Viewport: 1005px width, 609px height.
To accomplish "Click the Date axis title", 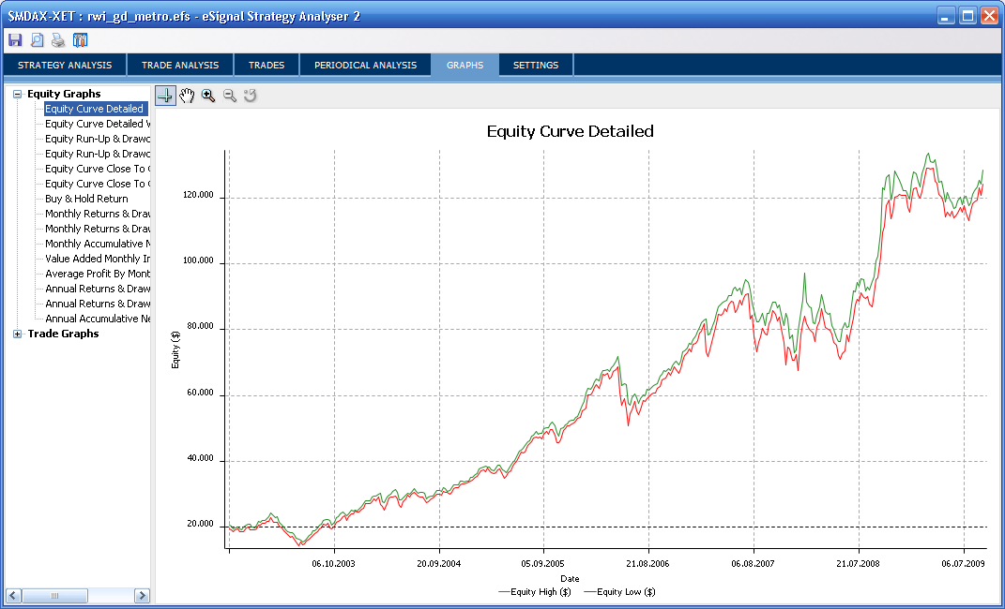I will [570, 578].
